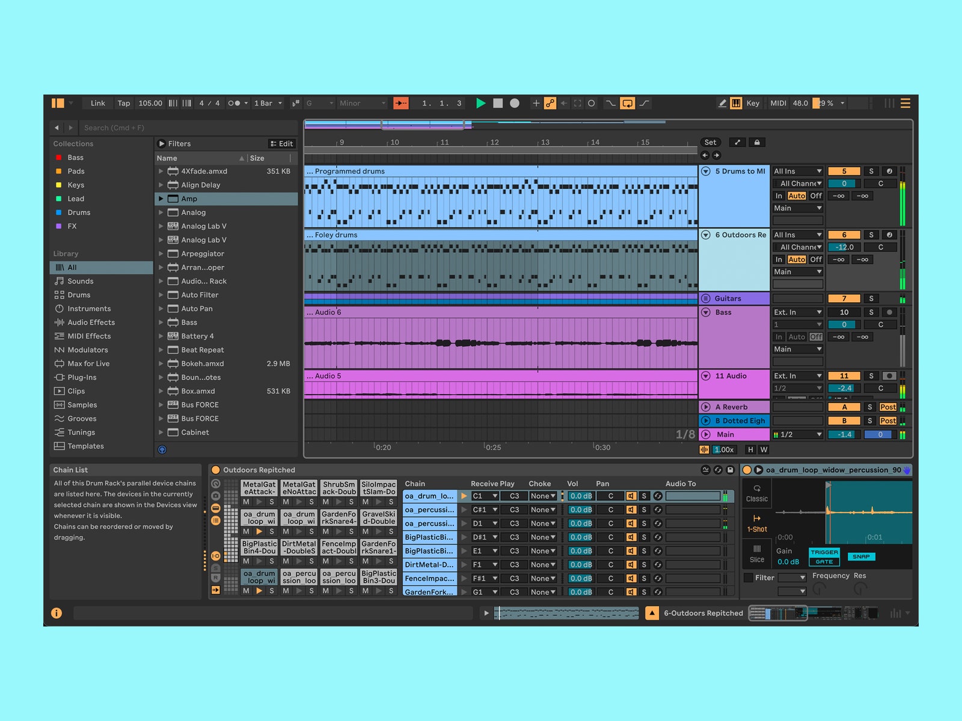Toggle the computer MIDI keyboard icon

click(x=736, y=103)
